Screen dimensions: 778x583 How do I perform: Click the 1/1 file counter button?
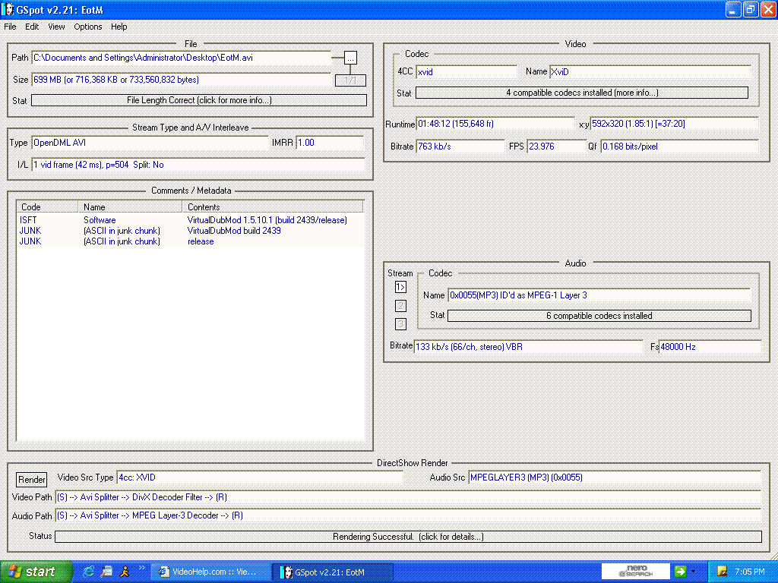click(350, 80)
